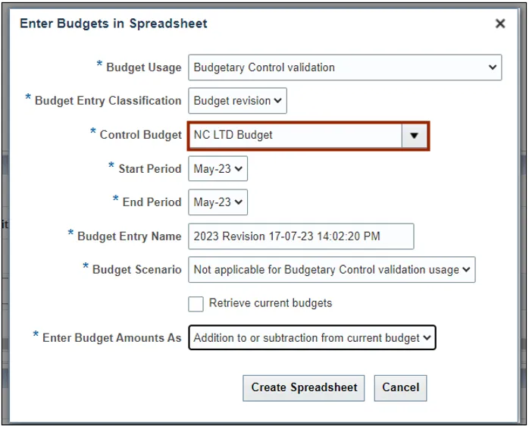
Task: Open the Budget Usage dropdown
Action: tap(344, 67)
